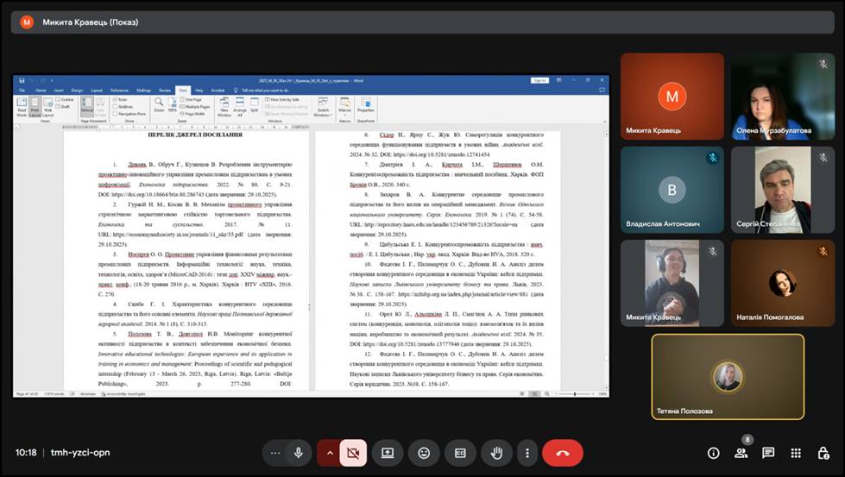Open the emoji reactions button
This screenshot has height=477, width=845.
(x=424, y=453)
